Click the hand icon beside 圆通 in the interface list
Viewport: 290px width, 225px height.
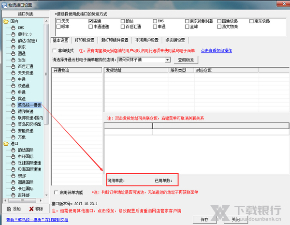coord(13,54)
